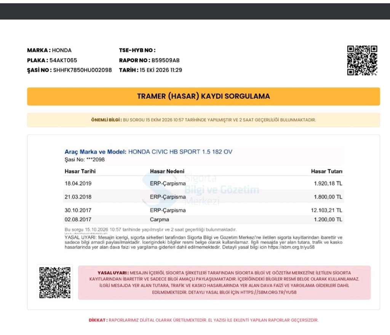Click the Hasar Nedeni column header
The width and height of the screenshot is (390, 335).
(167, 171)
